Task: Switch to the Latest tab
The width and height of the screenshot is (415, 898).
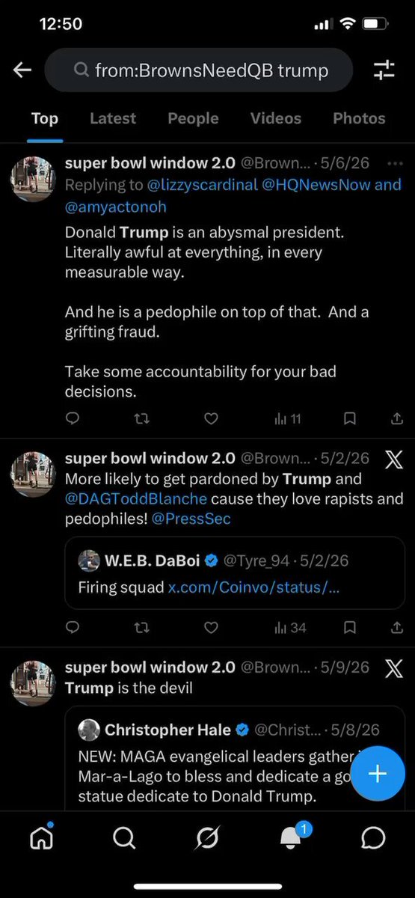Action: 113,118
